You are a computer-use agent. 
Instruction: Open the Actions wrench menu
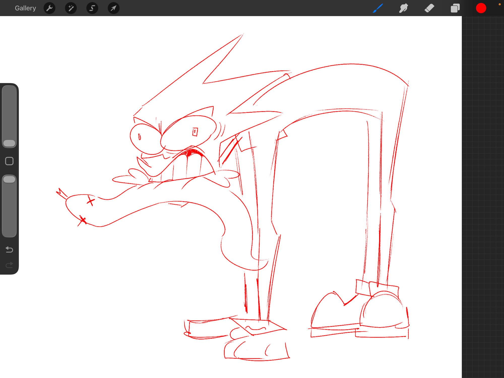pyautogui.click(x=49, y=8)
